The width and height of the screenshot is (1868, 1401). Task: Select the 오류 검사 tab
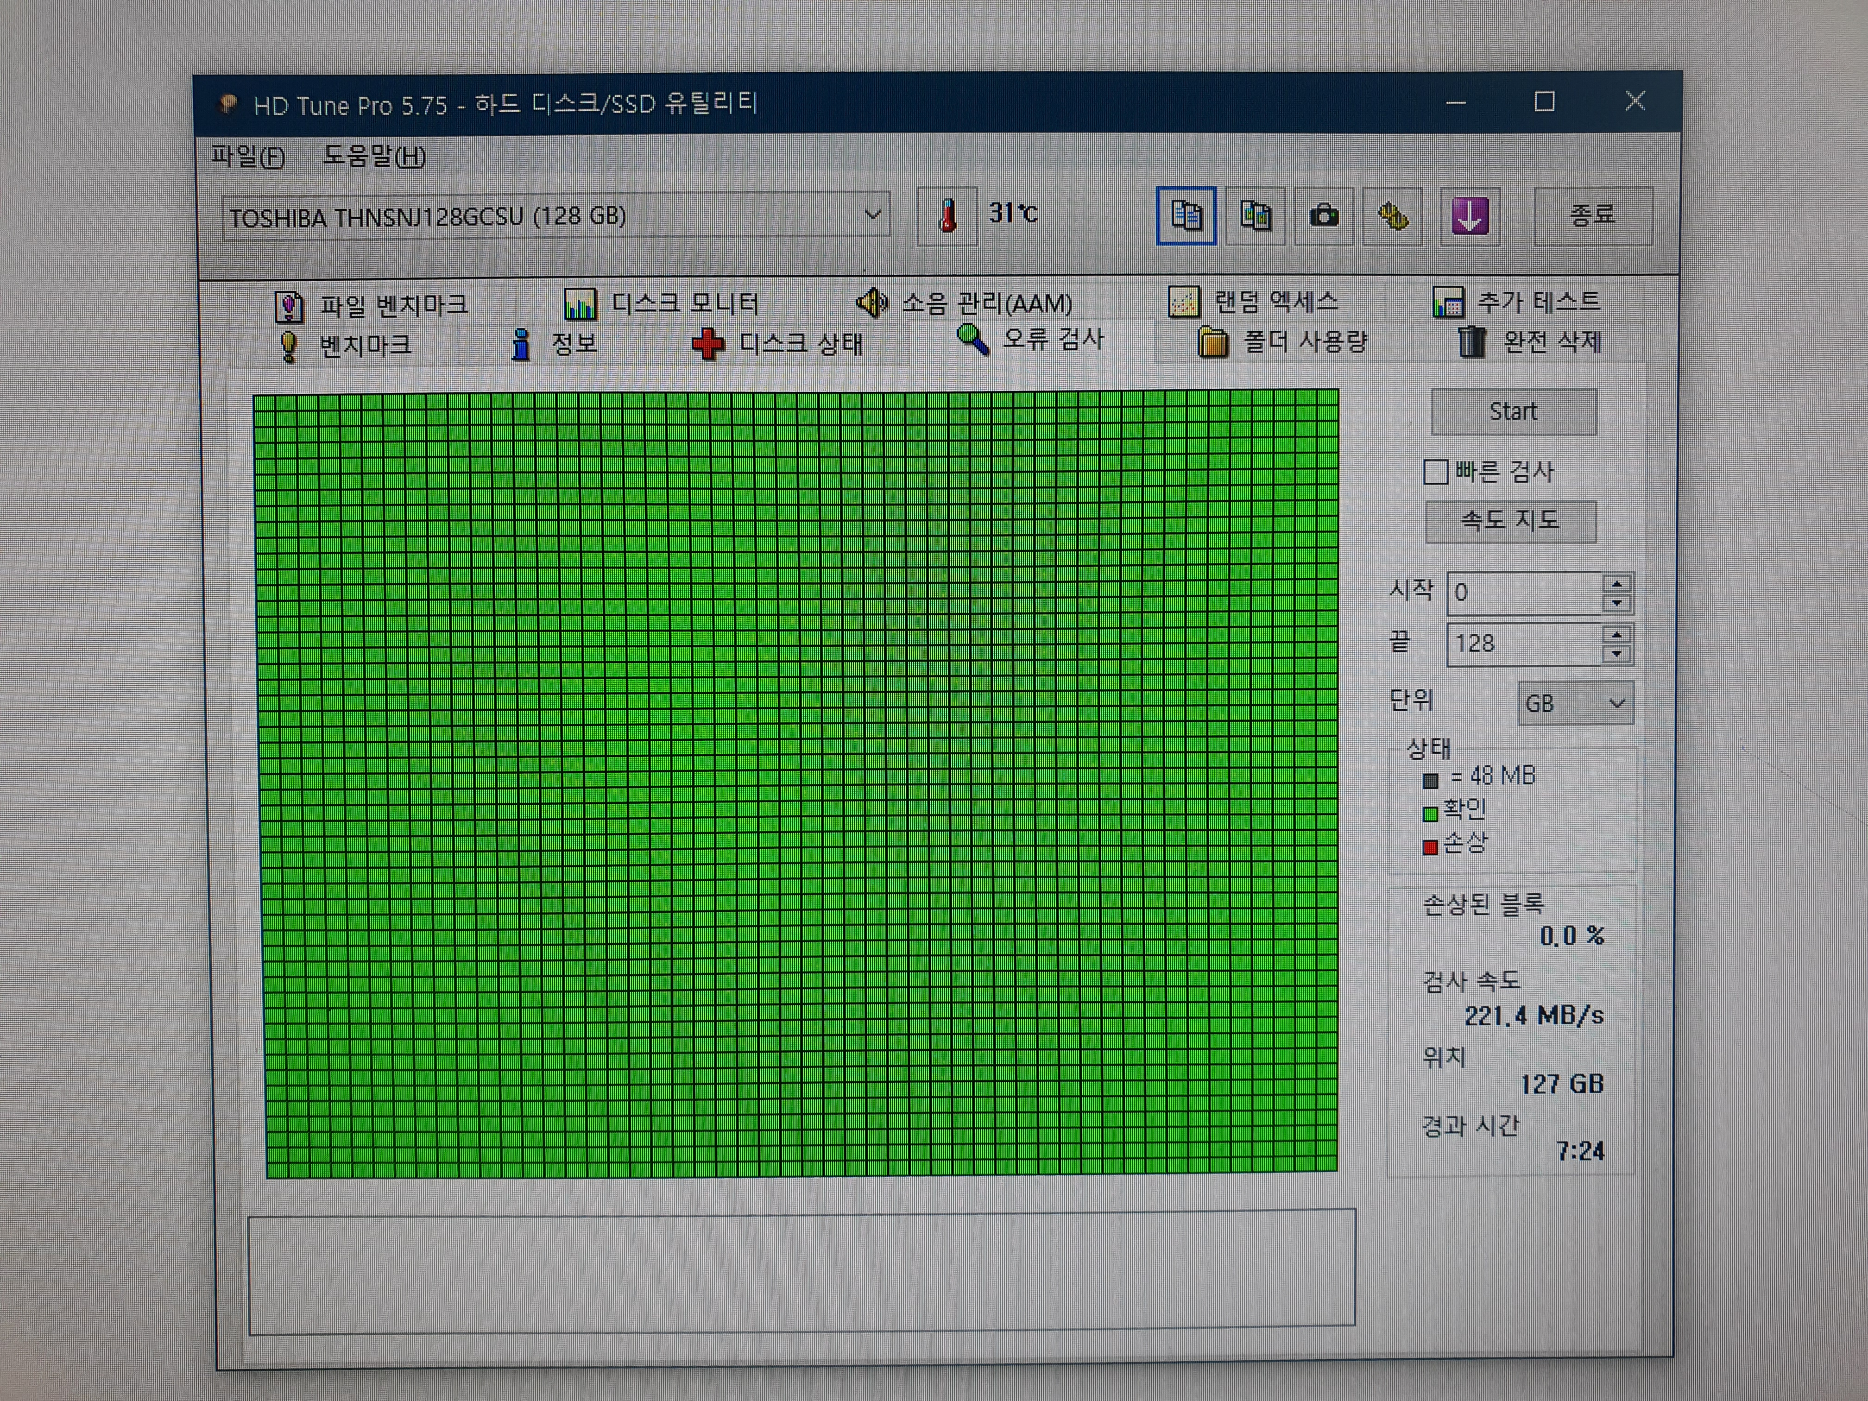click(1030, 340)
